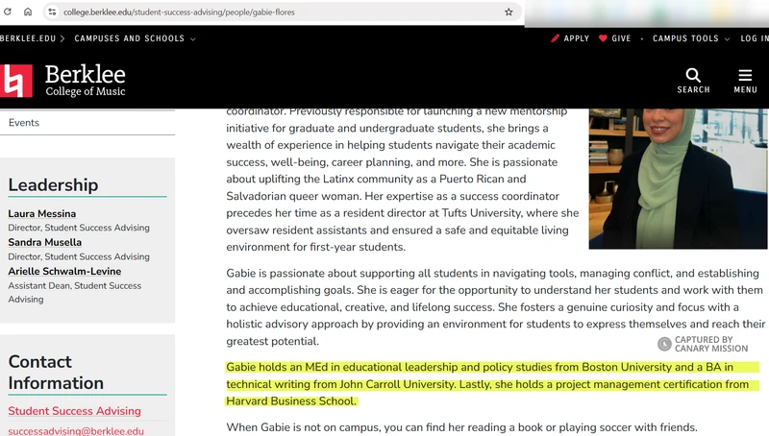Open Arielle Schwalm-Levine's profile

pos(64,271)
